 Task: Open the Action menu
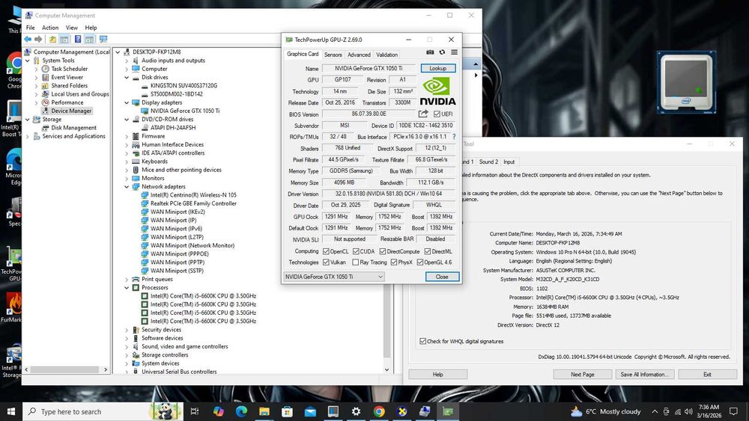(50, 28)
